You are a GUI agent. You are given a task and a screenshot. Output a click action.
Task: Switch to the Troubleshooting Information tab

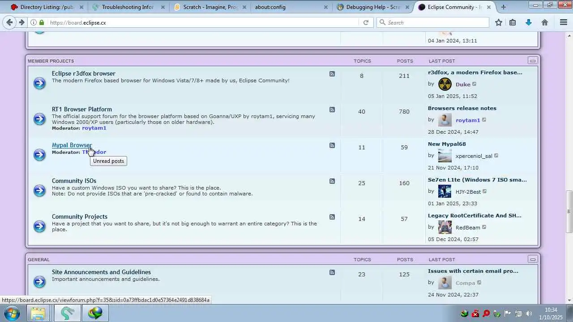tap(129, 7)
